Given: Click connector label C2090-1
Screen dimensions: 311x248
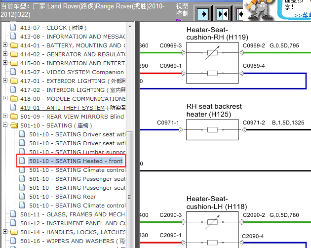Looking at the screenshot, I should (171, 235).
